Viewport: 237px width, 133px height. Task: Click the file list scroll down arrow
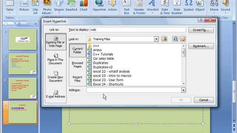click(184, 84)
